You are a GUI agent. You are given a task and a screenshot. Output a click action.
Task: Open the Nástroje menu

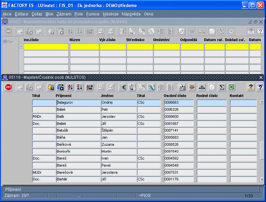pos(111,14)
